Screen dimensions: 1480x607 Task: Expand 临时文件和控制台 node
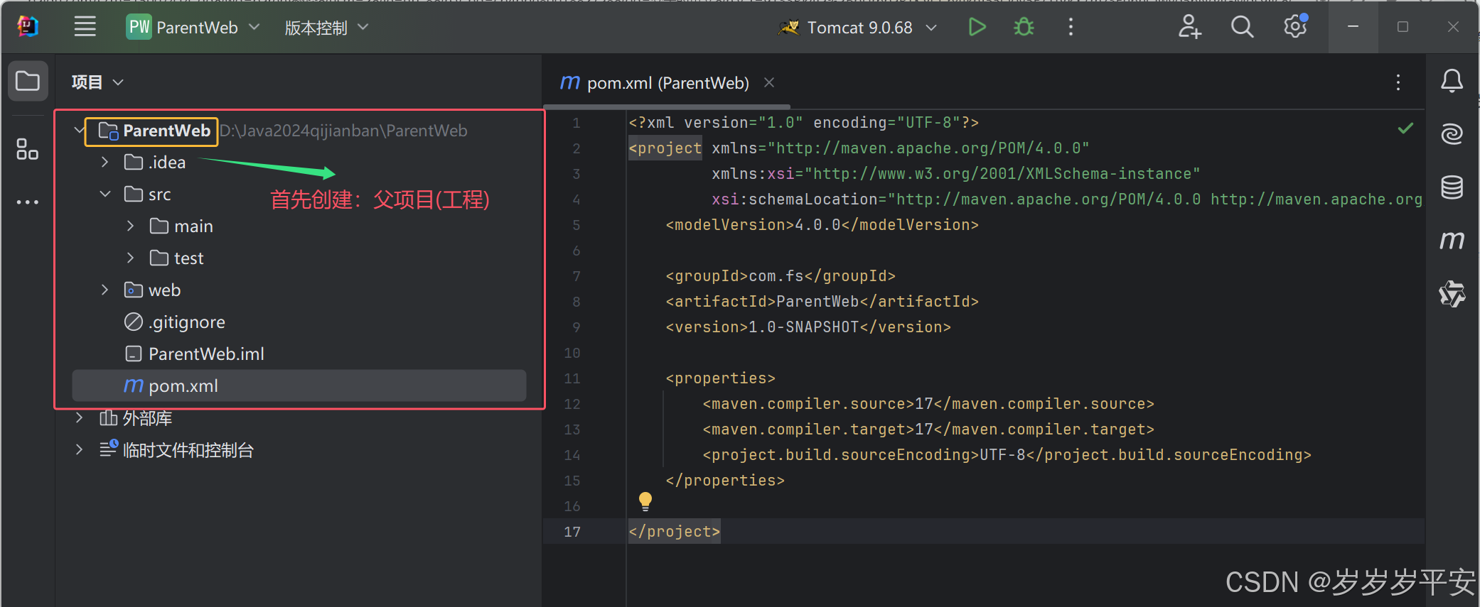79,449
